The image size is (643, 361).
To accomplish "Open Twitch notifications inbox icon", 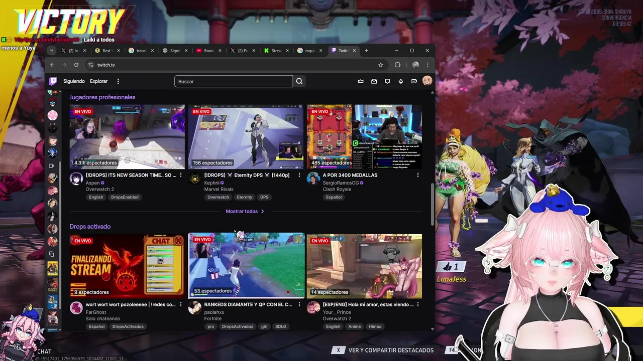I will click(374, 81).
